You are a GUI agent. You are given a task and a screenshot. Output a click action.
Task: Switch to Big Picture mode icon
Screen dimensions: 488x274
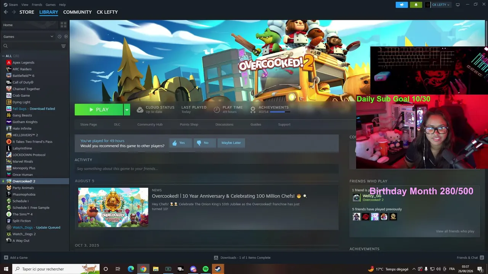tap(458, 5)
